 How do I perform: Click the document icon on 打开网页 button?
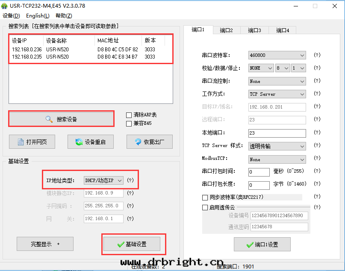[x=20, y=142]
